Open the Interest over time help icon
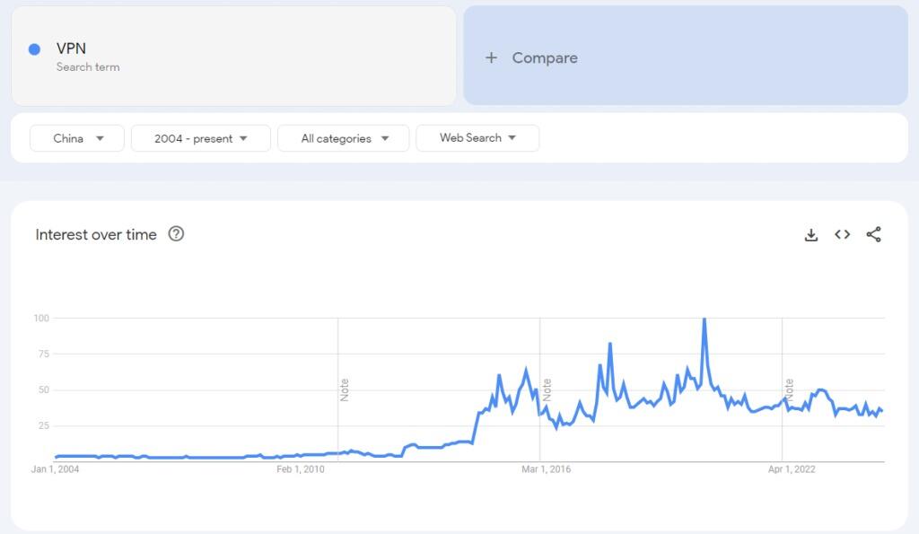The width and height of the screenshot is (919, 534). tap(176, 234)
